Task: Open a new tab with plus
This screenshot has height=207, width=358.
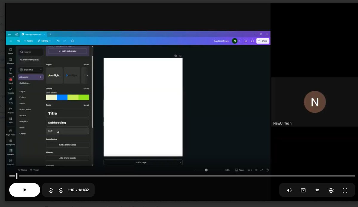Action: [50, 34]
